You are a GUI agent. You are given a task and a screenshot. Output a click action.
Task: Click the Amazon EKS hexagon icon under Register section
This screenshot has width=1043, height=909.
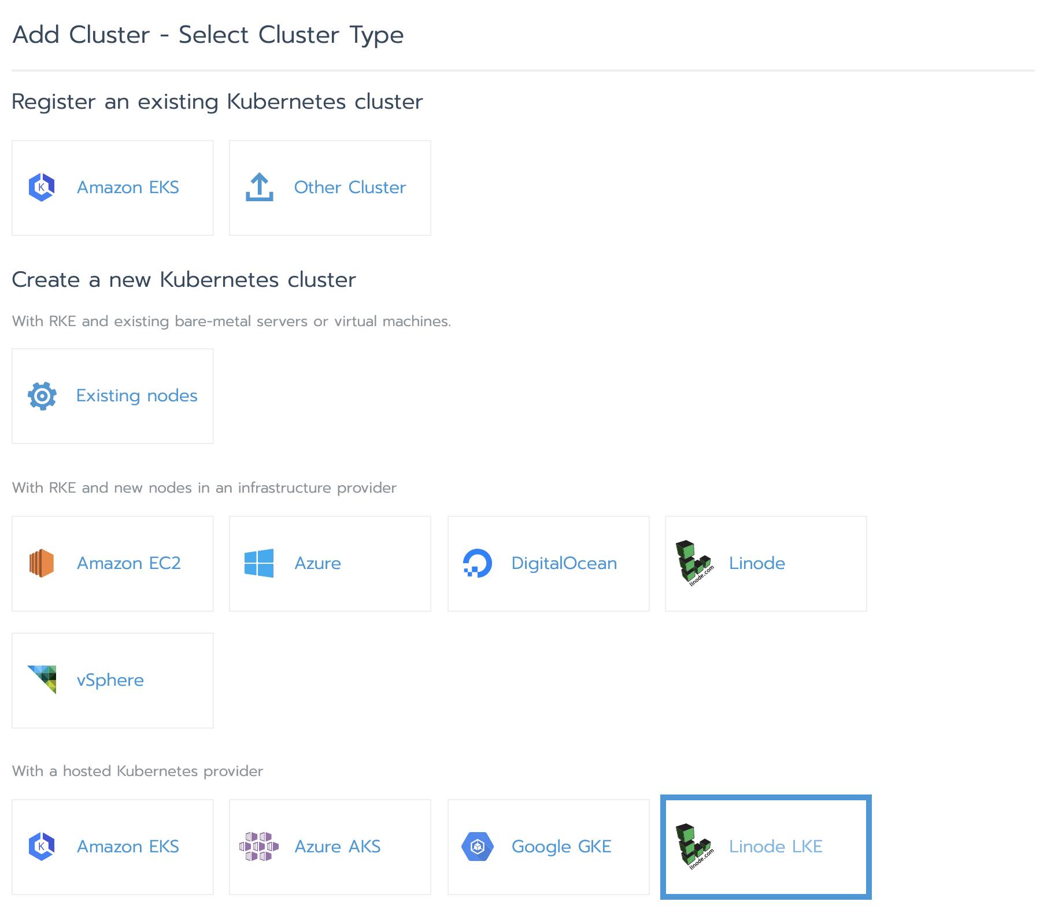point(41,187)
